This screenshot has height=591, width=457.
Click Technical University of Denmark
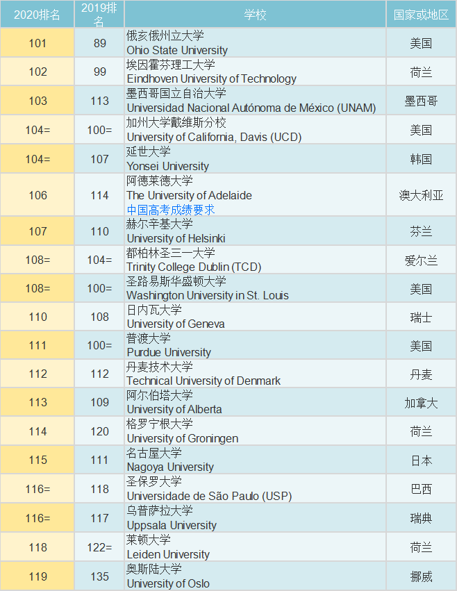coord(203,381)
